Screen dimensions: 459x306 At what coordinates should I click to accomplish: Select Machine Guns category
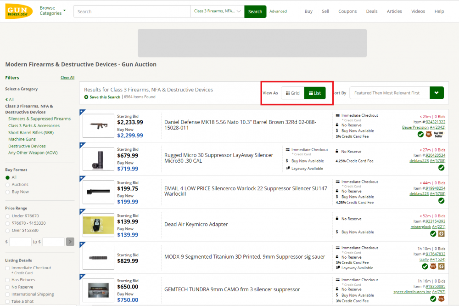click(22, 139)
